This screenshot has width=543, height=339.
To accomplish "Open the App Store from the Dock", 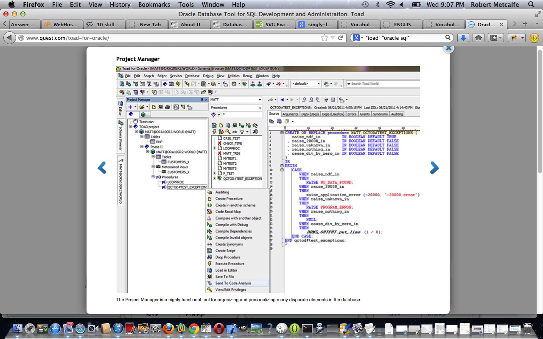I will (x=55, y=328).
